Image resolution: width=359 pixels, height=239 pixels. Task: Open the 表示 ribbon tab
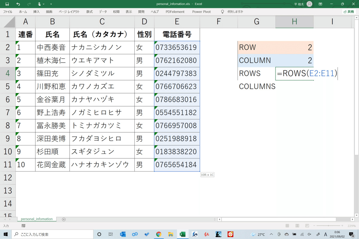coord(129,12)
